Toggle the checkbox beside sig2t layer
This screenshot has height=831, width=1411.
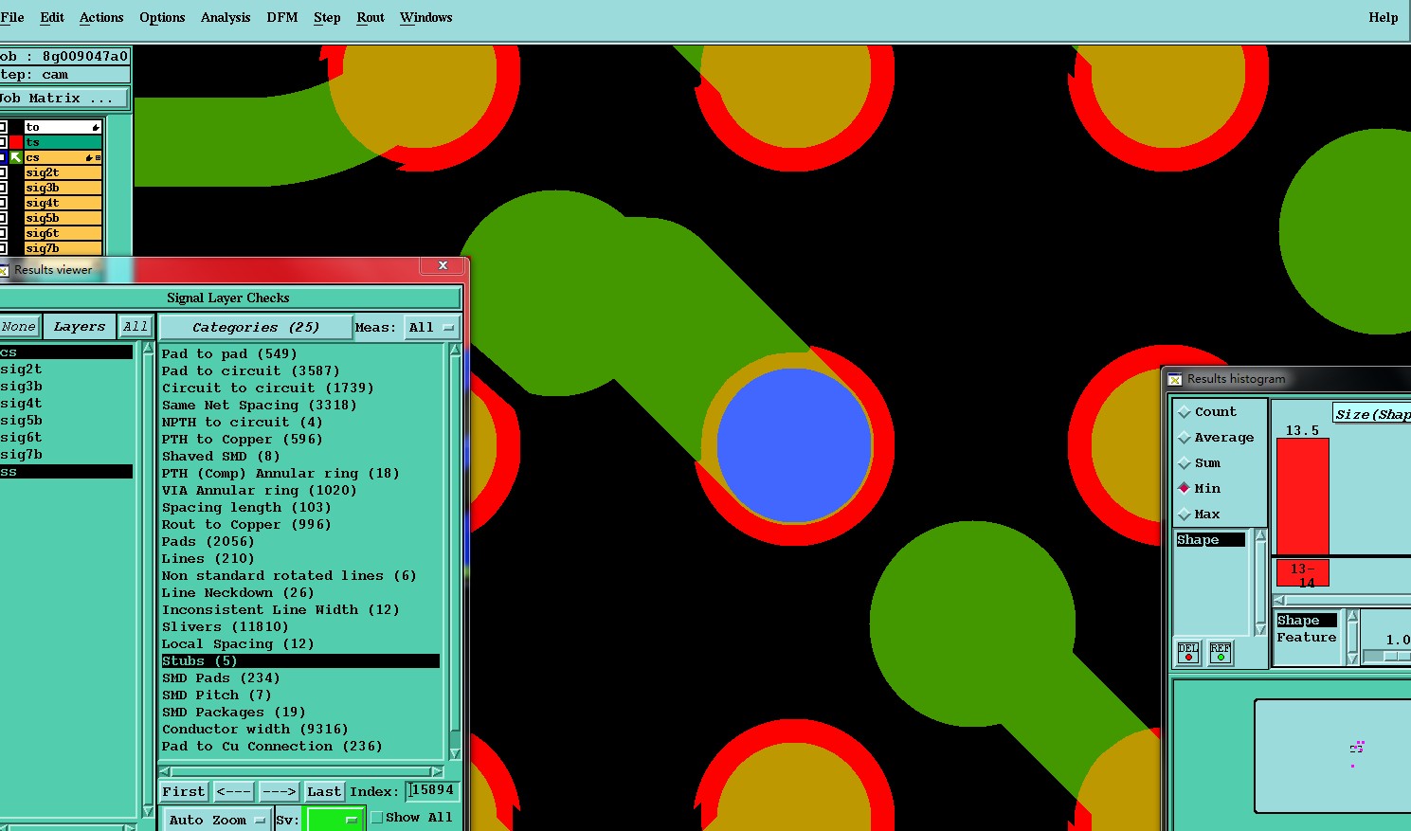pyautogui.click(x=3, y=172)
